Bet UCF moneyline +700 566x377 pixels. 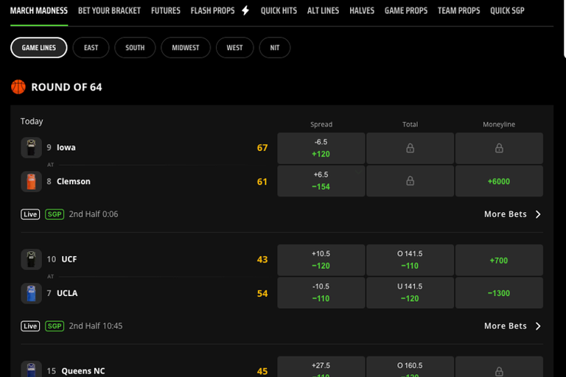click(x=499, y=260)
